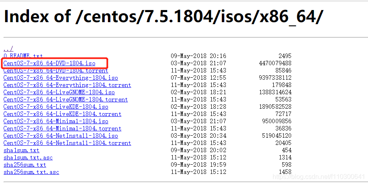The height and width of the screenshot is (184, 368).
Task: Select the sha256sum.txt.asc size 1458
Action: pyautogui.click(x=285, y=172)
